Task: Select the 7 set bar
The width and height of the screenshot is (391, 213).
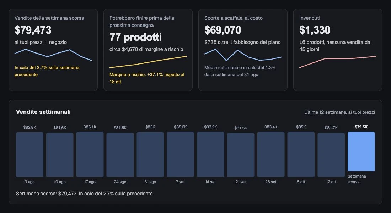Action: [181, 154]
